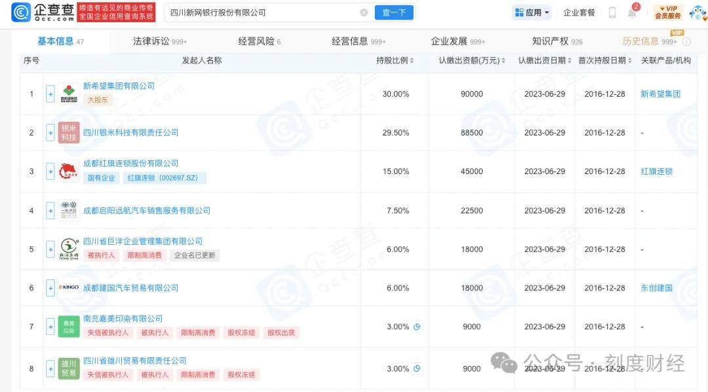Switch to 经营信息 tab
This screenshot has width=708, height=392.
(359, 41)
